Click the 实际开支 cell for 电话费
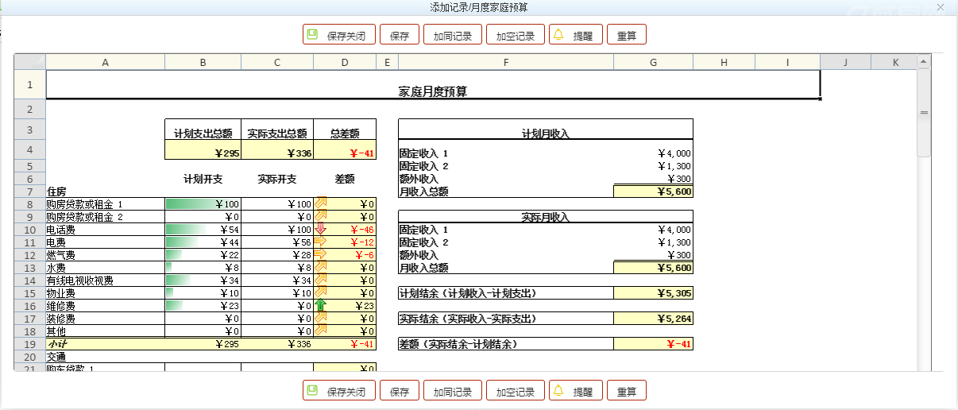 click(x=277, y=230)
